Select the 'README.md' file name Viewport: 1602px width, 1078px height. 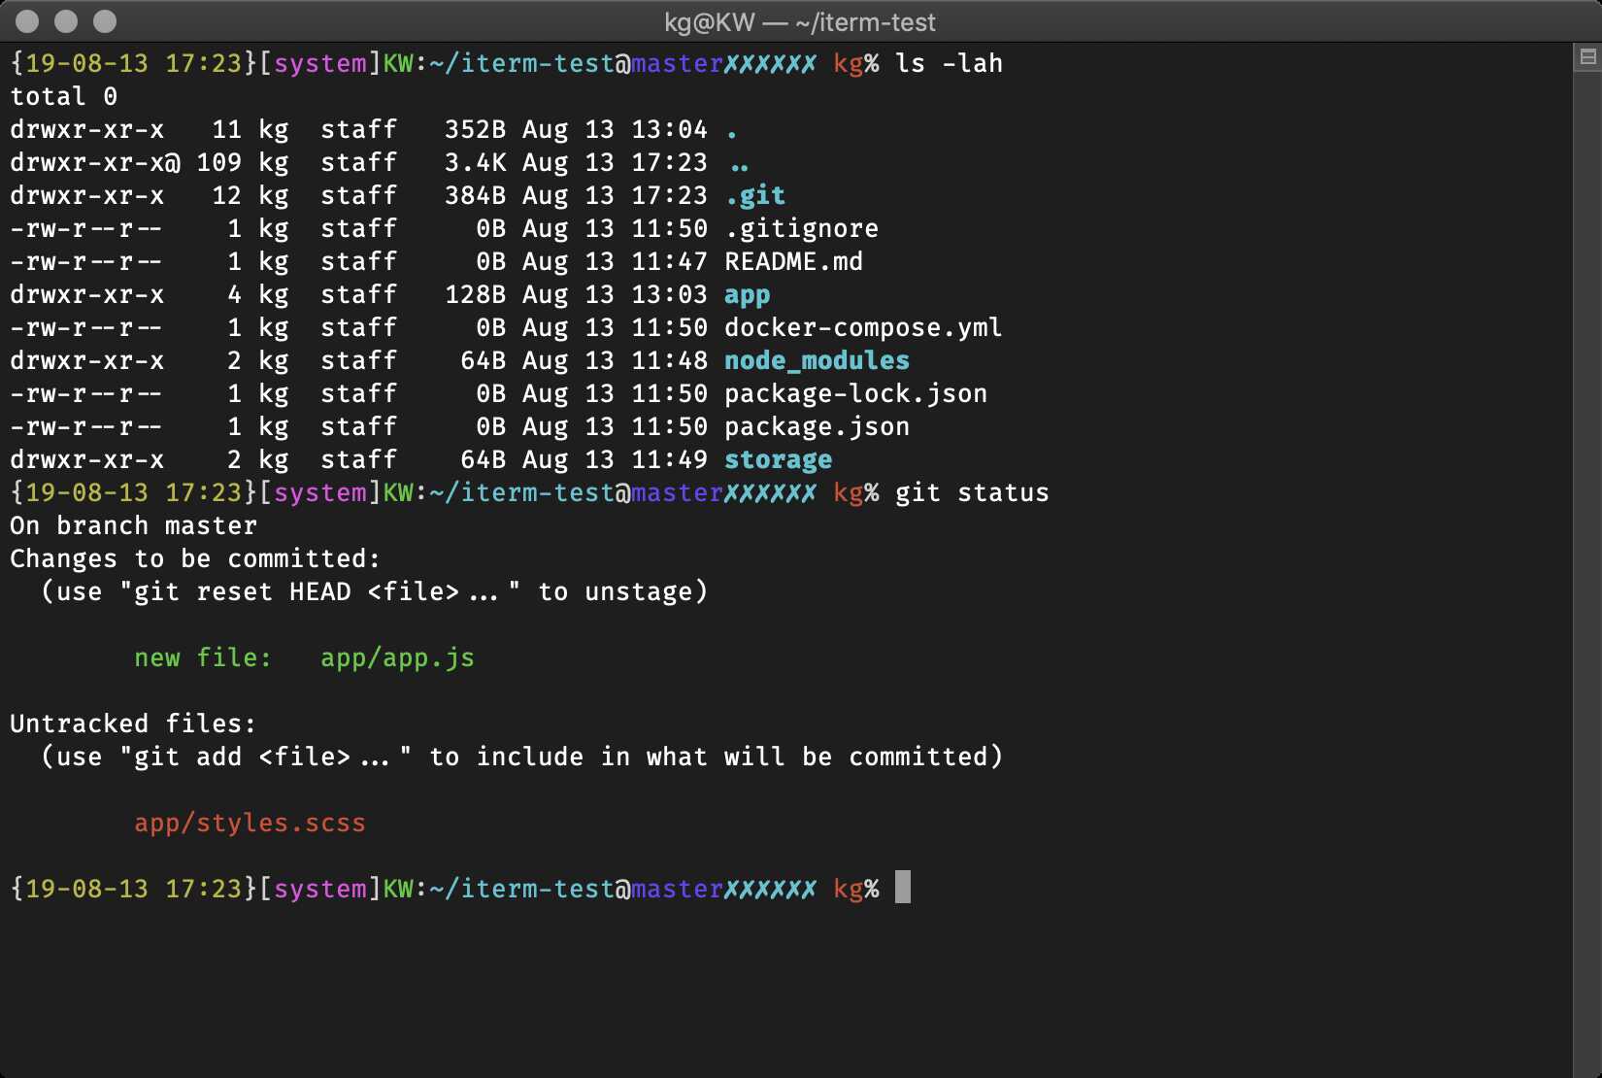794,262
